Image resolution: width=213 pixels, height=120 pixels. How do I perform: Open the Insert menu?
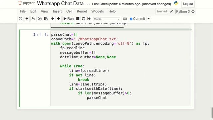pos(57,11)
